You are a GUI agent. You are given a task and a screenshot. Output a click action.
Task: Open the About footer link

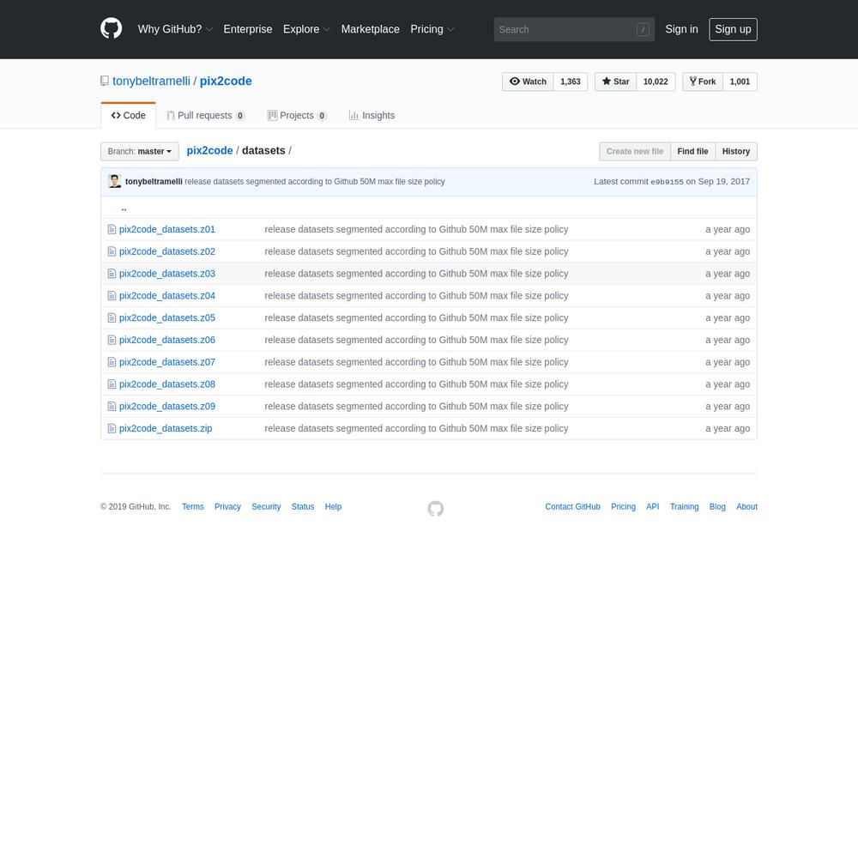747,507
